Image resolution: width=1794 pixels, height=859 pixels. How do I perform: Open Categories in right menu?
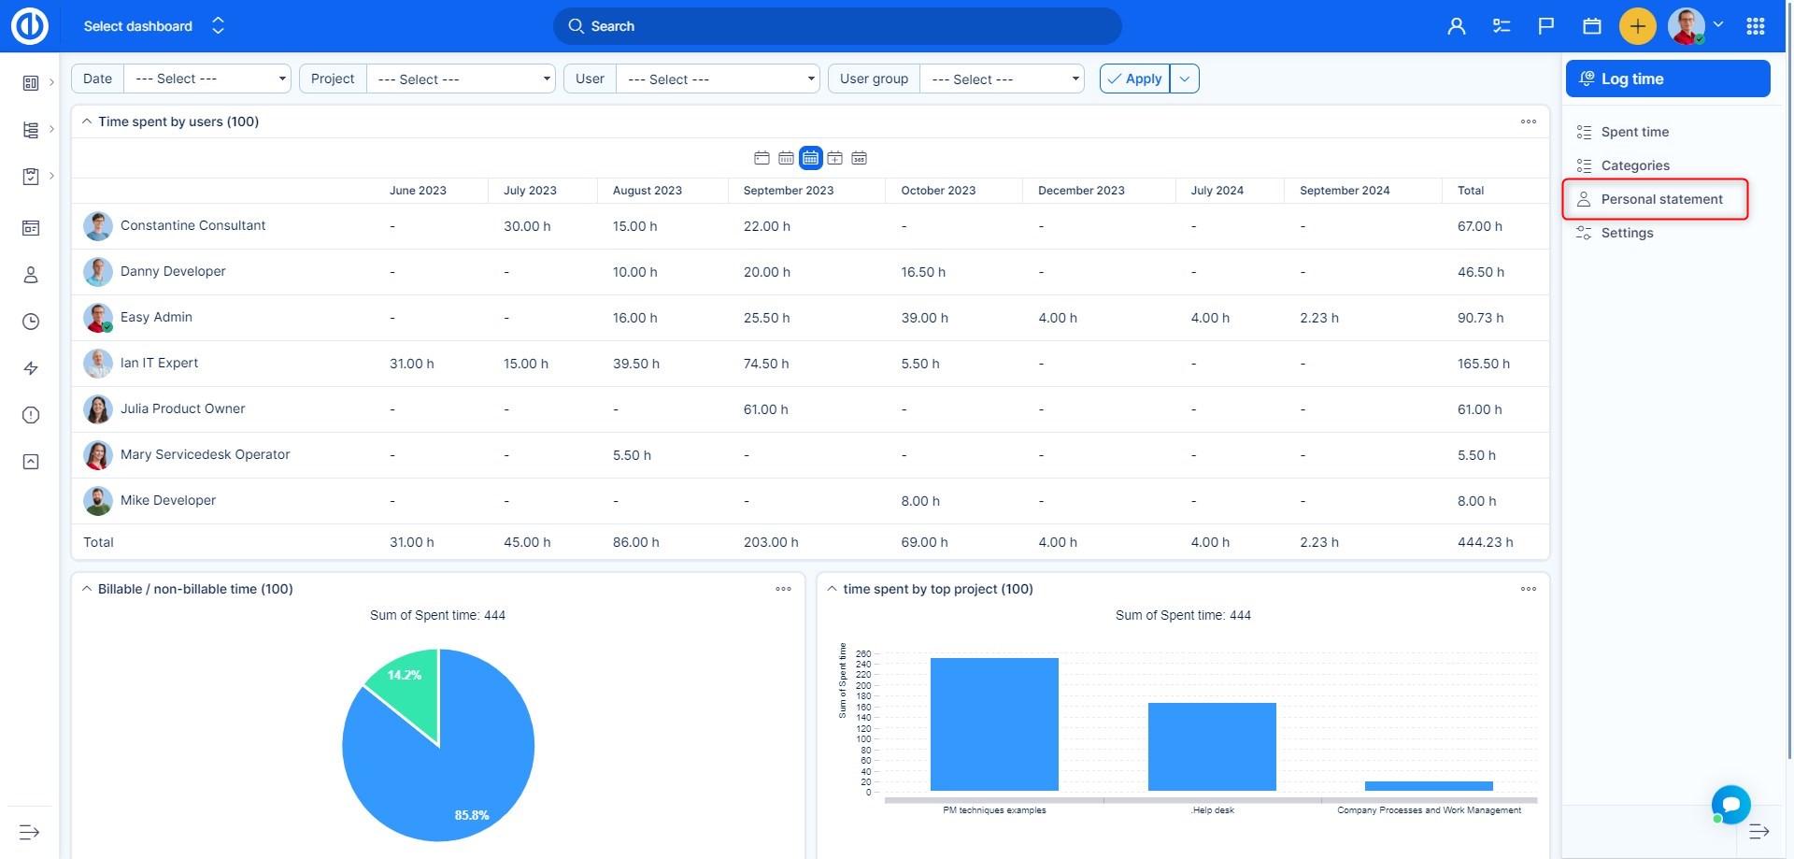pyautogui.click(x=1635, y=165)
